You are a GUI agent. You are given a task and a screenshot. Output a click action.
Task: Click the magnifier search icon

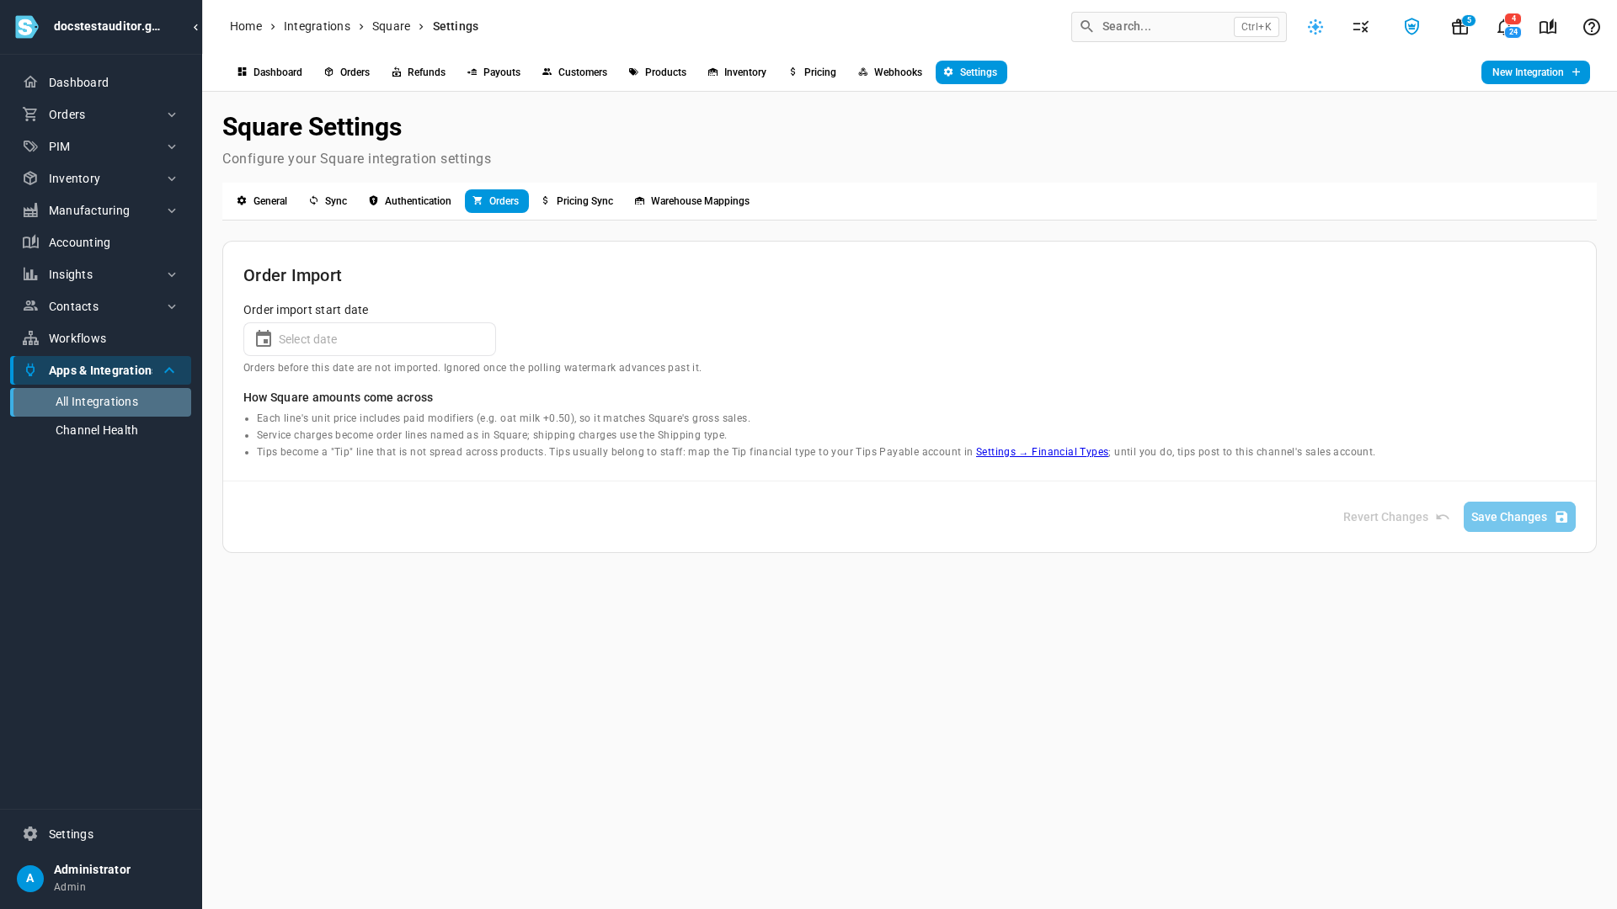[x=1087, y=27]
